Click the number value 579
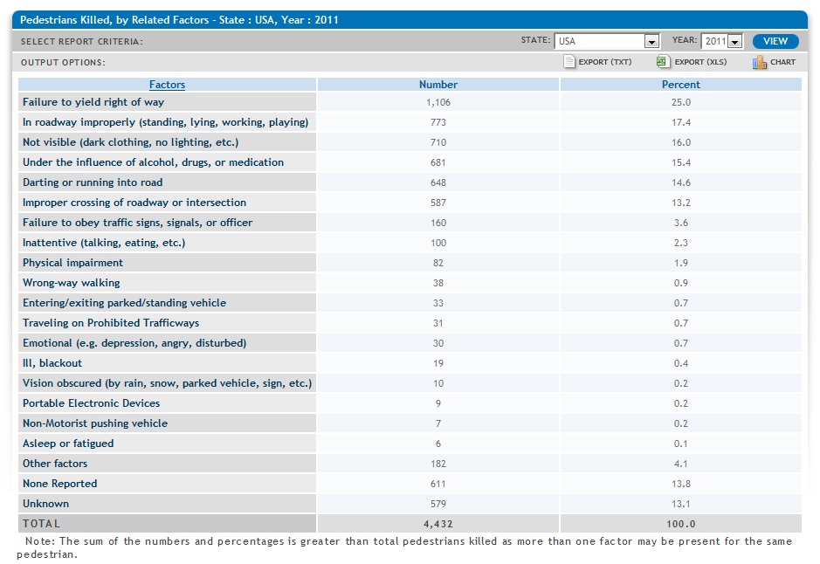 tap(438, 504)
